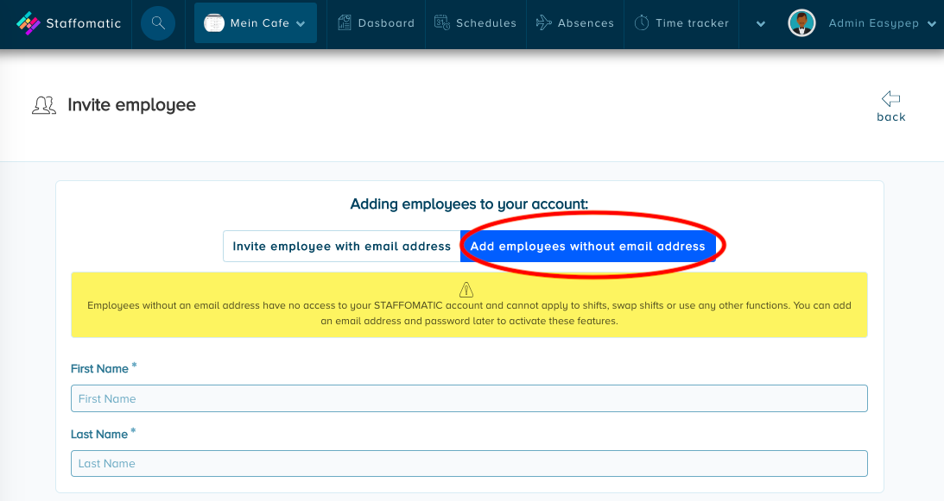Click the Invite employee people icon
This screenshot has width=944, height=501.
[44, 105]
